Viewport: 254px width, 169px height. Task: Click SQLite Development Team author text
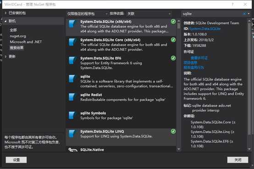click(x=217, y=23)
